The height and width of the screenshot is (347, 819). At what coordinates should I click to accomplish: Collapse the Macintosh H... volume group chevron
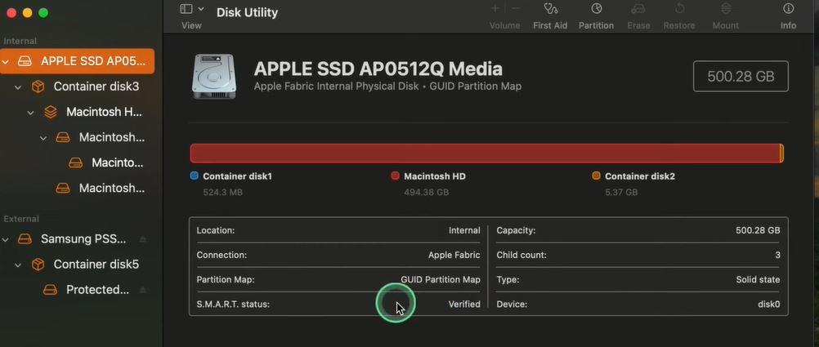tap(31, 112)
